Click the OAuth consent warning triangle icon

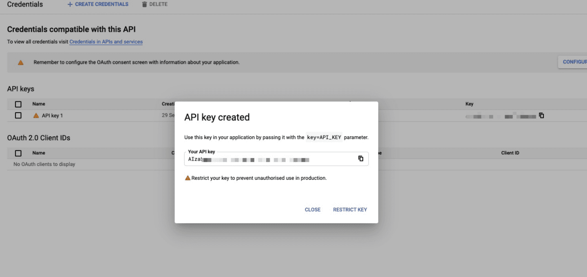(20, 63)
